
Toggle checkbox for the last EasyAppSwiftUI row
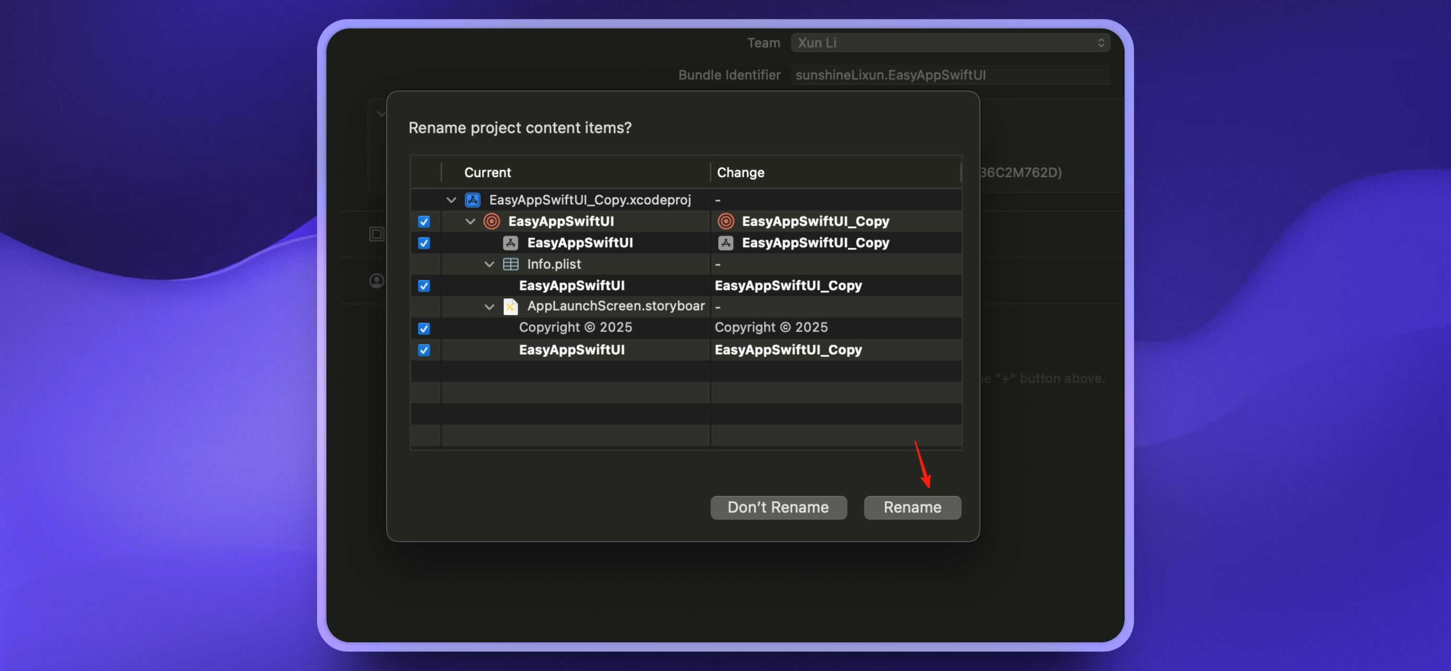point(424,350)
